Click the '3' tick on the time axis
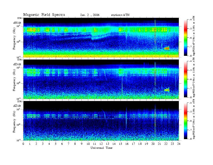 click(43, 144)
